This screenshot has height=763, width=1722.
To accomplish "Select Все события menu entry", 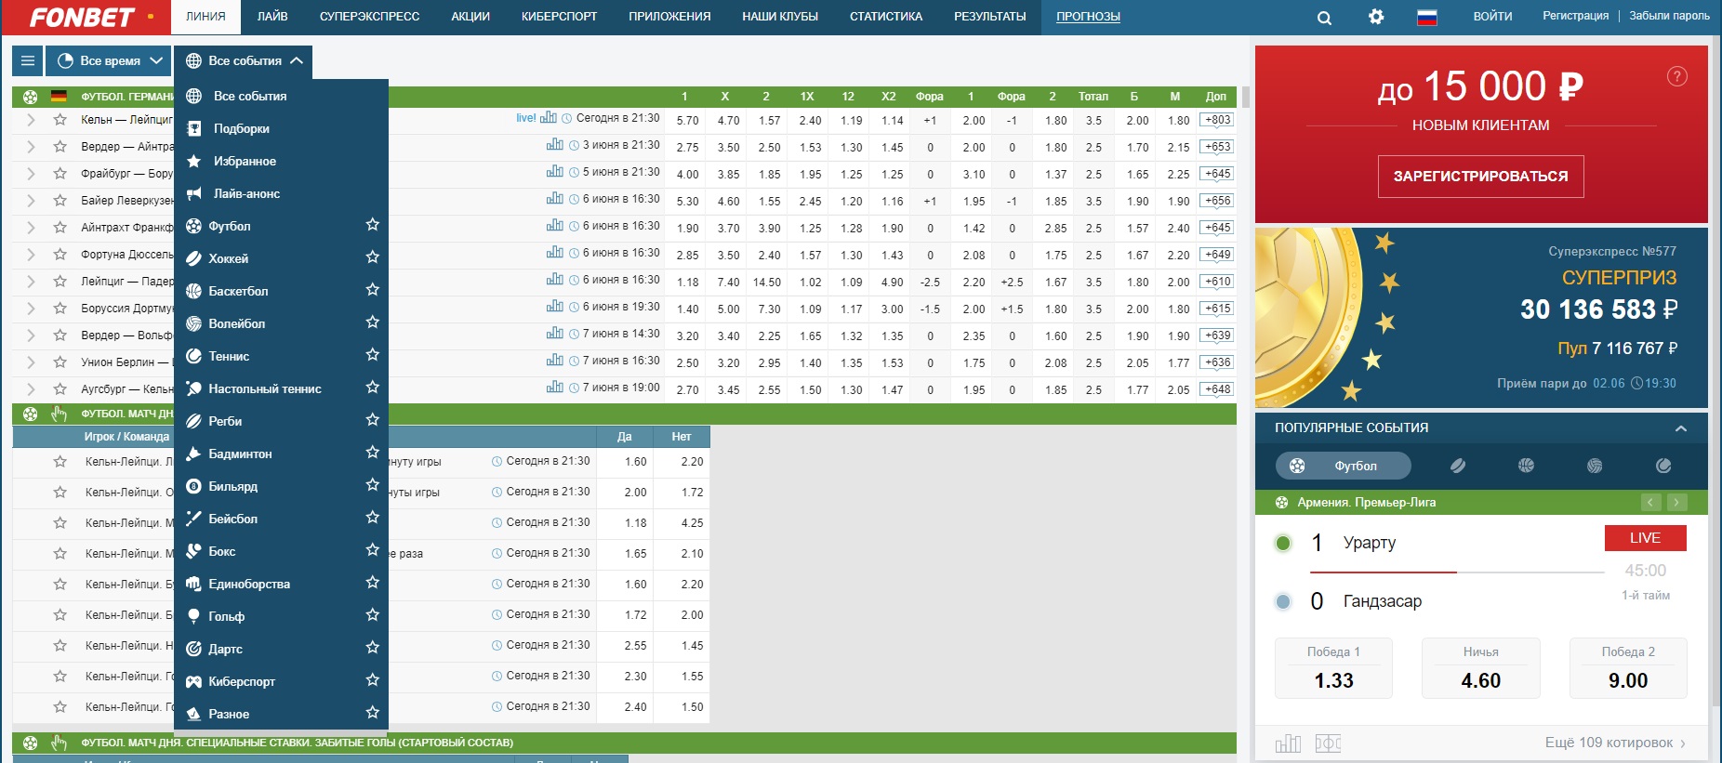I will (281, 96).
